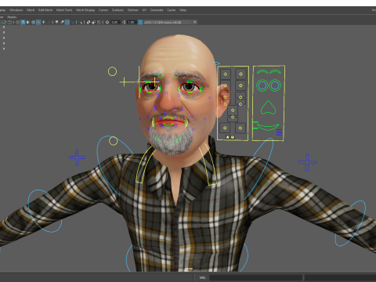This screenshot has width=376, height=282.
Task: Open the Deform menu
Action: 132,10
